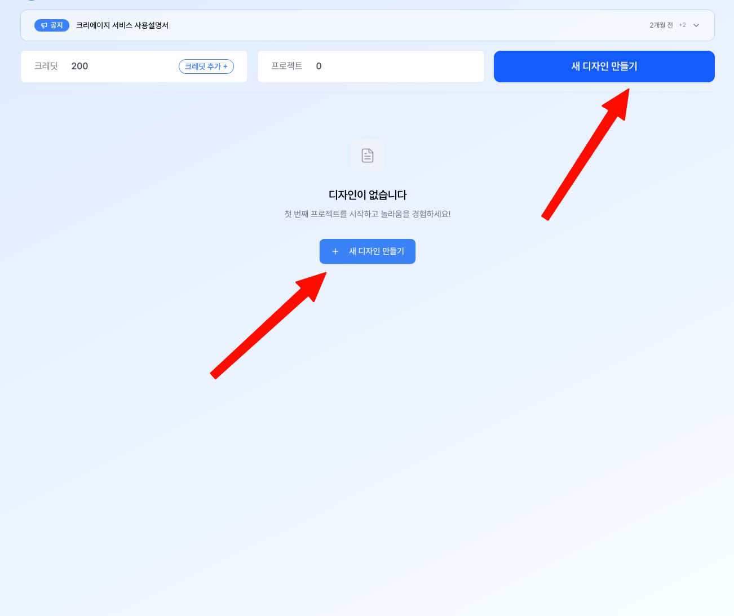Expand the notice banner with the chevron arrow
This screenshot has width=734, height=616.
click(x=696, y=25)
